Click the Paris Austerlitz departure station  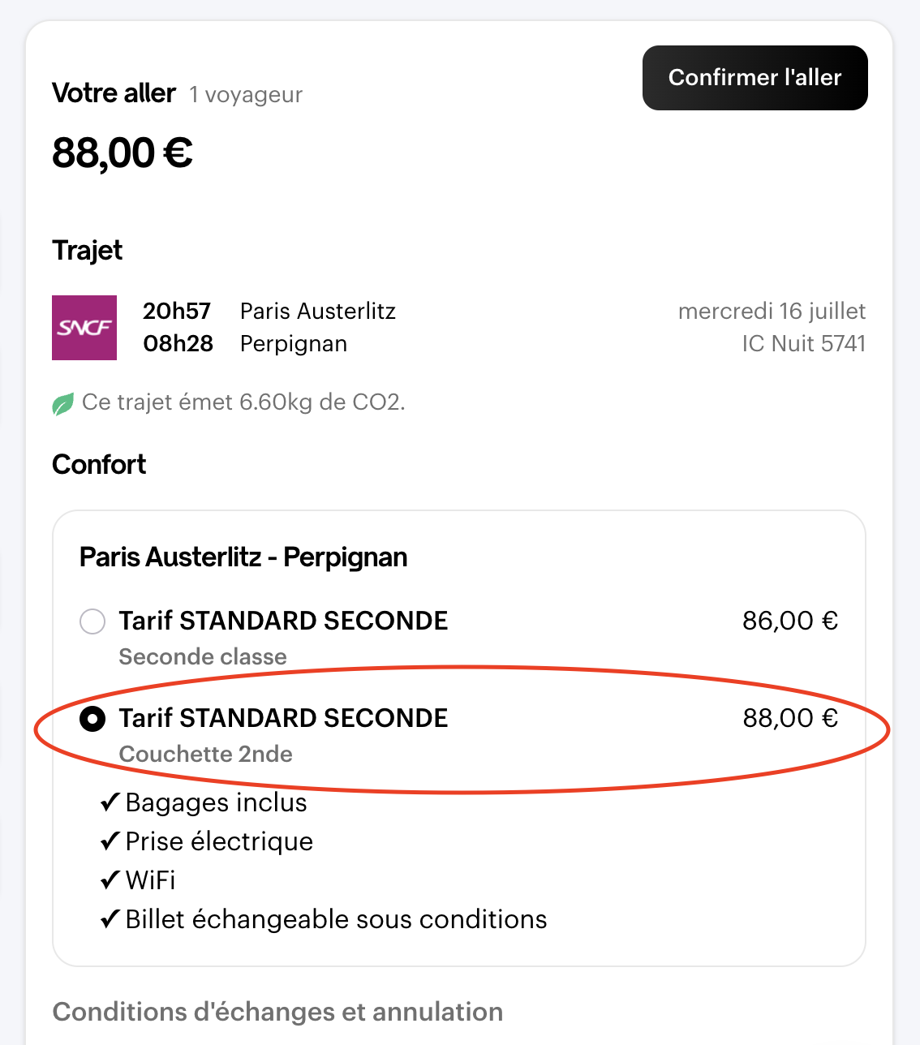coord(318,311)
